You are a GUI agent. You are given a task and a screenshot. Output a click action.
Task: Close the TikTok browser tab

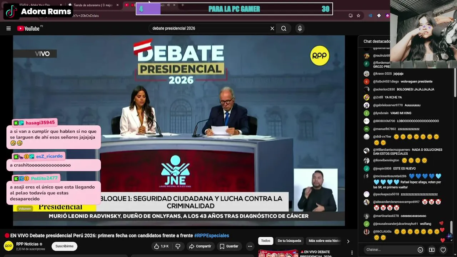(x=61, y=5)
